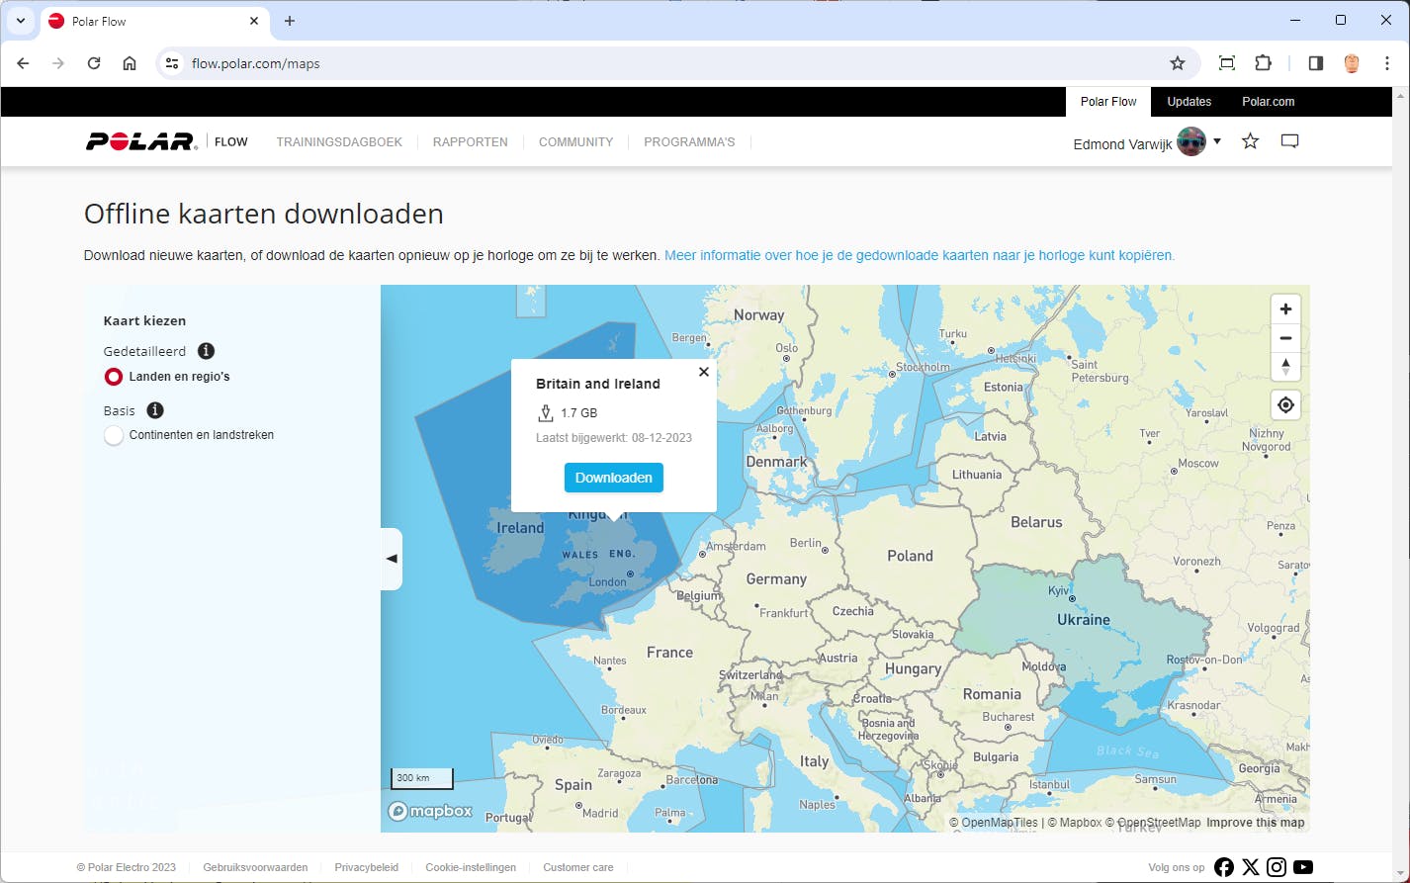Zoom out on the map
The image size is (1410, 883).
pos(1285,338)
